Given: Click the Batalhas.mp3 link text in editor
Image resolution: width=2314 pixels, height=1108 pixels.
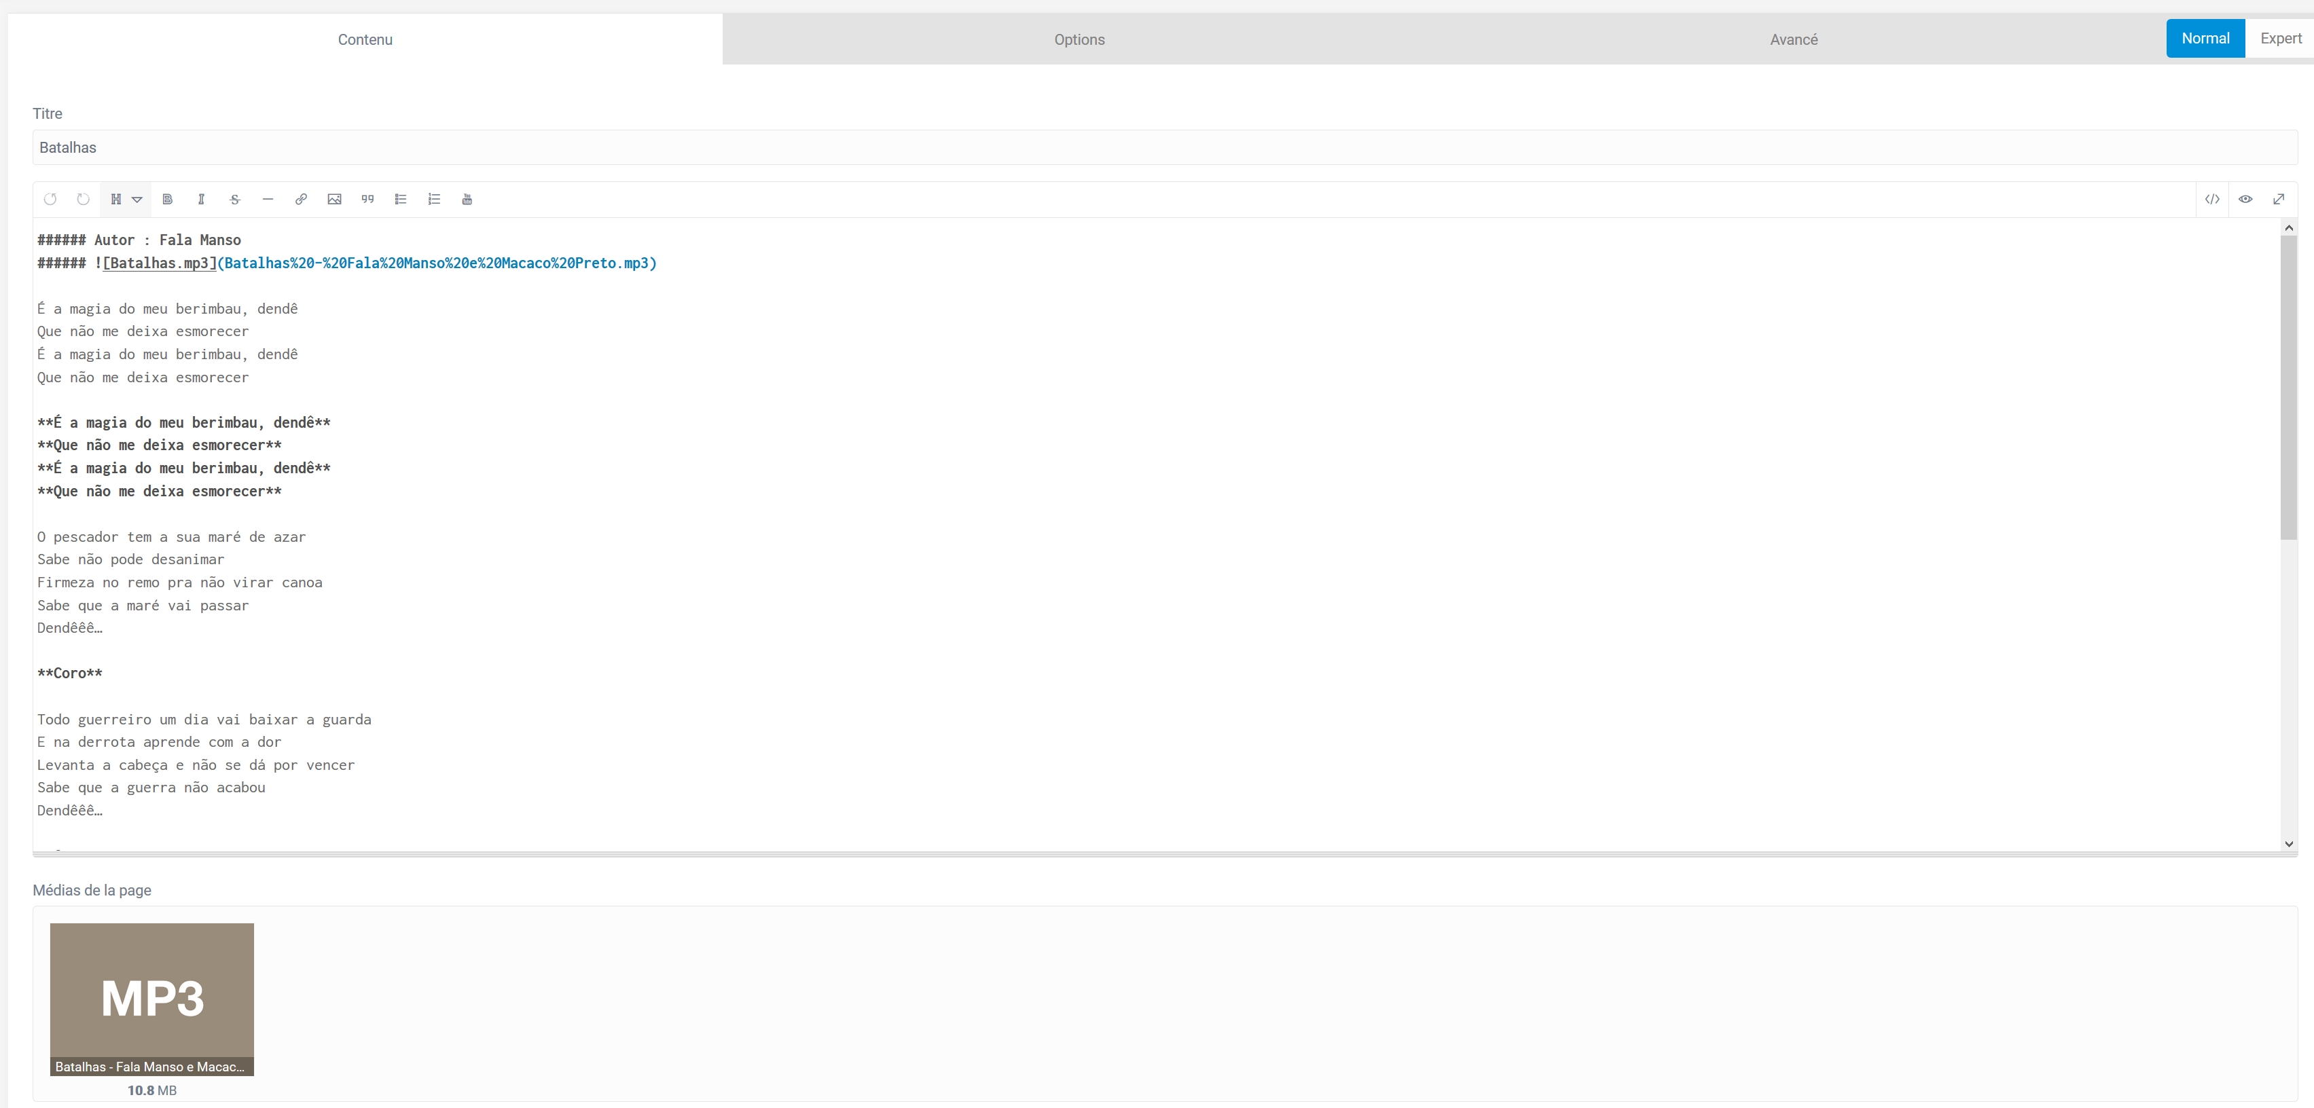Looking at the screenshot, I should tap(160, 263).
